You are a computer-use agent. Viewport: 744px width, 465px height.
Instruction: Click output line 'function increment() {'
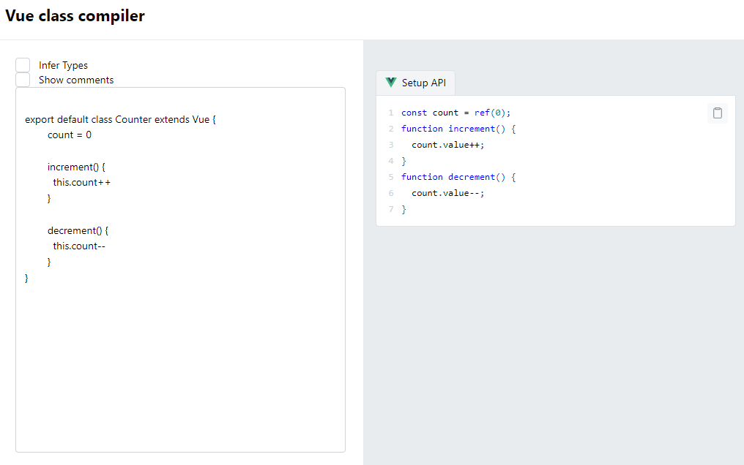(458, 129)
